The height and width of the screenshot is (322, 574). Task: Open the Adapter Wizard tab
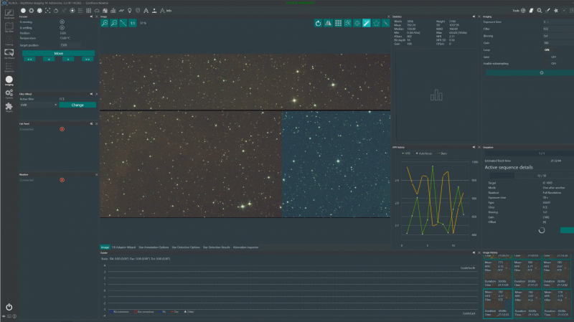tap(123, 247)
